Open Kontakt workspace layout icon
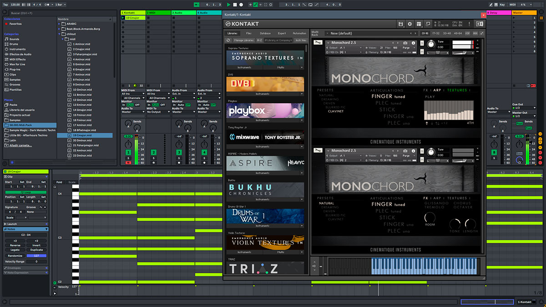 coord(419,24)
